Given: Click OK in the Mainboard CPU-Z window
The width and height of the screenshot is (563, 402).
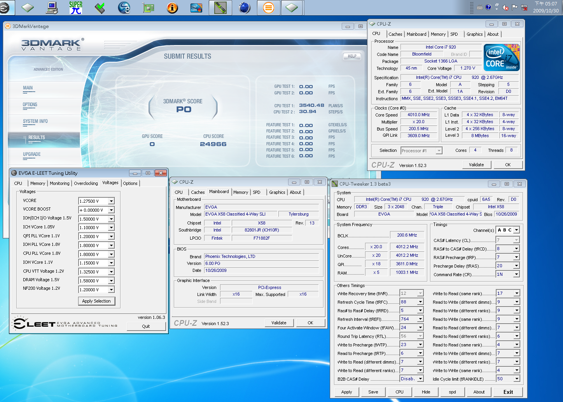Looking at the screenshot, I should pyautogui.click(x=310, y=323).
